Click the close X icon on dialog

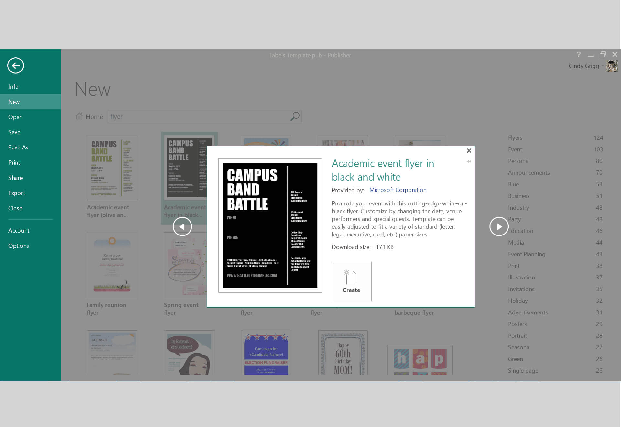(x=469, y=150)
